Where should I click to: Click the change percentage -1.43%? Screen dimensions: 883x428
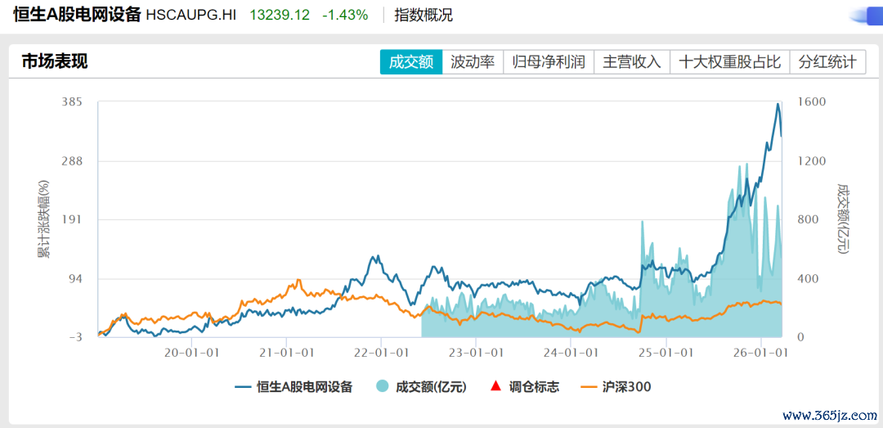pyautogui.click(x=345, y=16)
